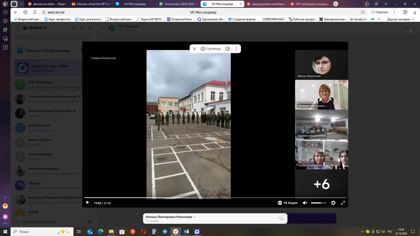This screenshot has width=420, height=236.
Task: Seek on the video progress bar
Action: (x=215, y=198)
